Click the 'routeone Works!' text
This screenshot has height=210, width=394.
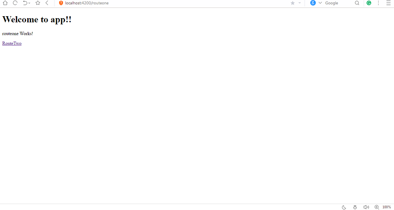point(18,34)
